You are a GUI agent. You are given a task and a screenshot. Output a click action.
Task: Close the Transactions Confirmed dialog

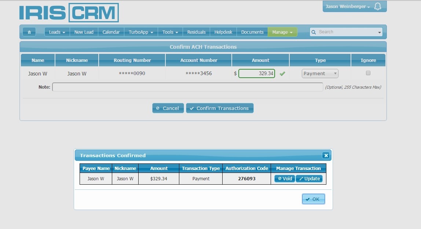(325, 155)
